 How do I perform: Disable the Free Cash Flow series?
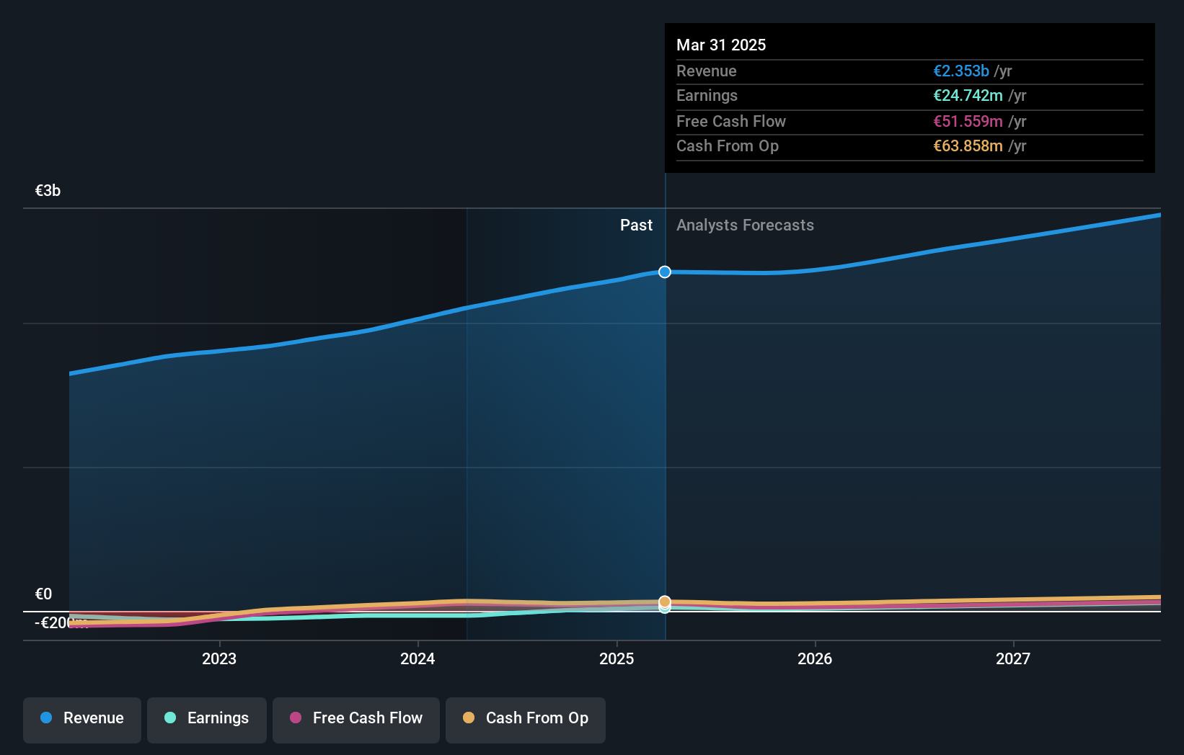[x=356, y=720]
